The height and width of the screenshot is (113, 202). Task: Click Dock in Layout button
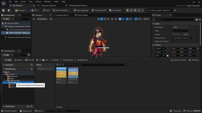178,60
